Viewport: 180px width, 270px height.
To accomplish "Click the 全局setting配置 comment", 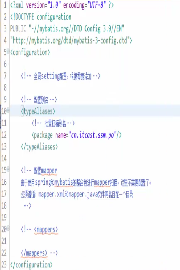I will click(x=60, y=76).
